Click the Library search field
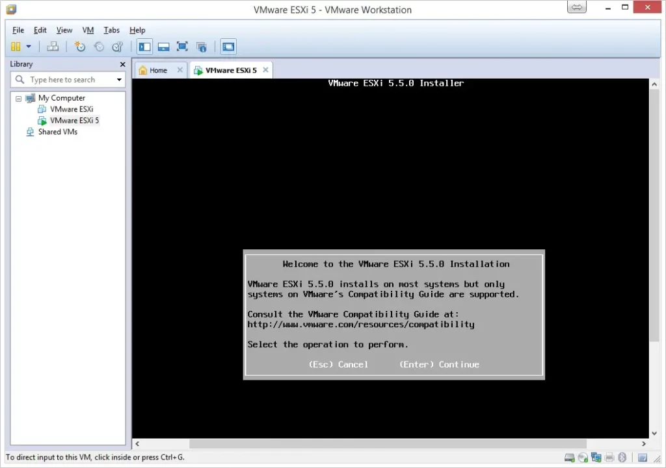 68,80
